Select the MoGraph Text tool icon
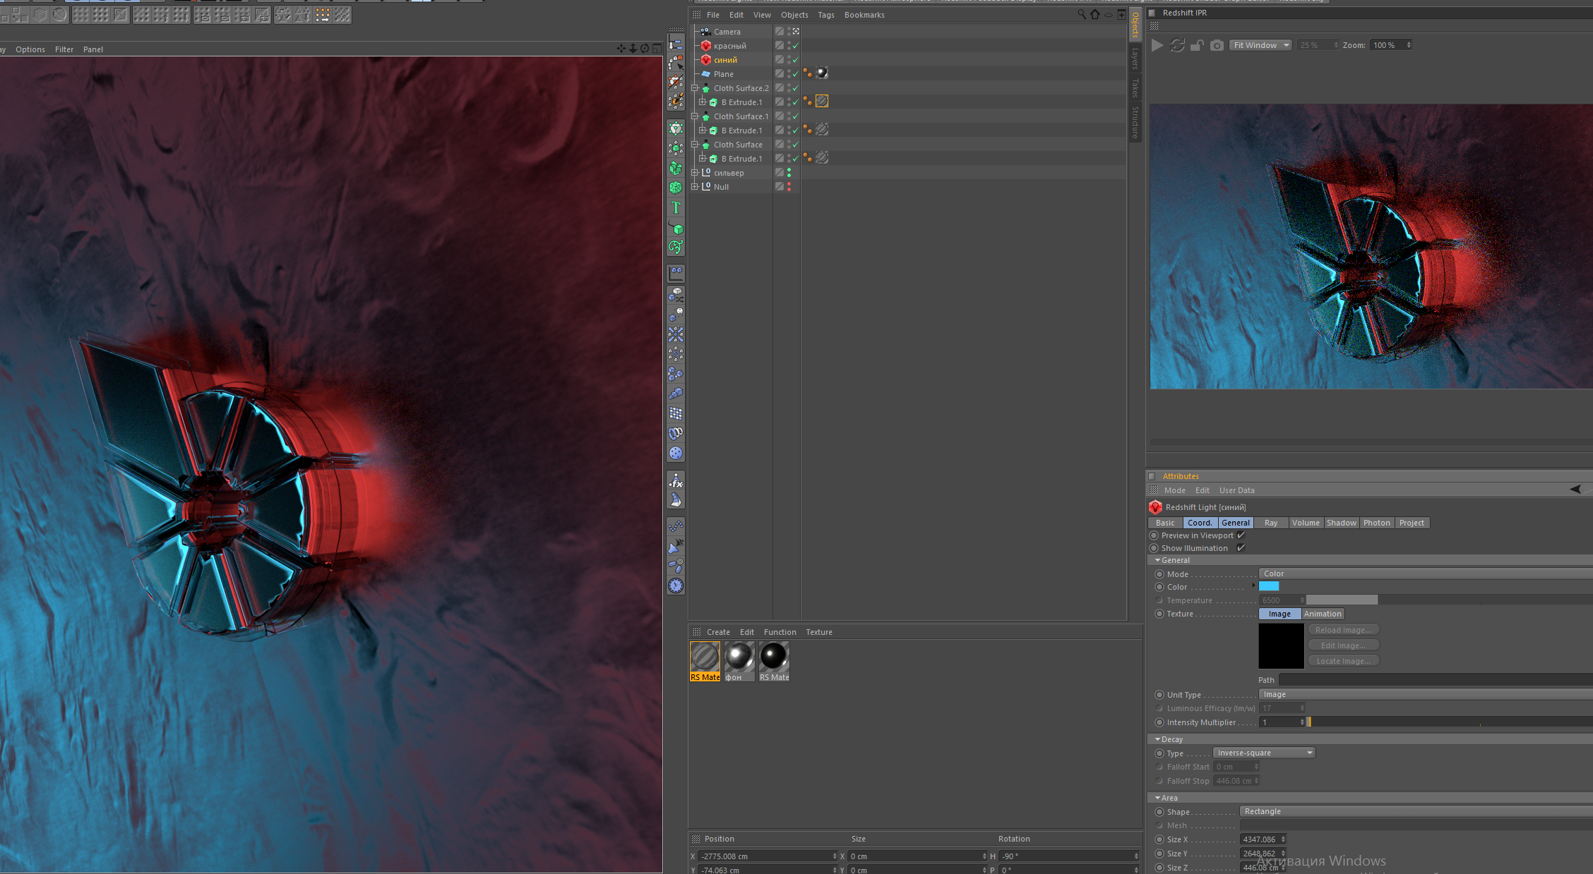The height and width of the screenshot is (874, 1593). (676, 207)
